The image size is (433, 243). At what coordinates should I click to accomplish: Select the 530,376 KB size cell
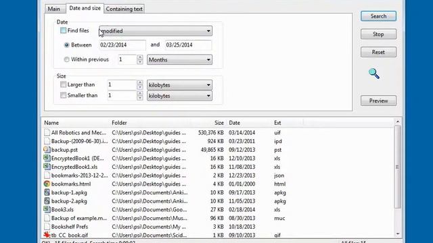point(211,133)
